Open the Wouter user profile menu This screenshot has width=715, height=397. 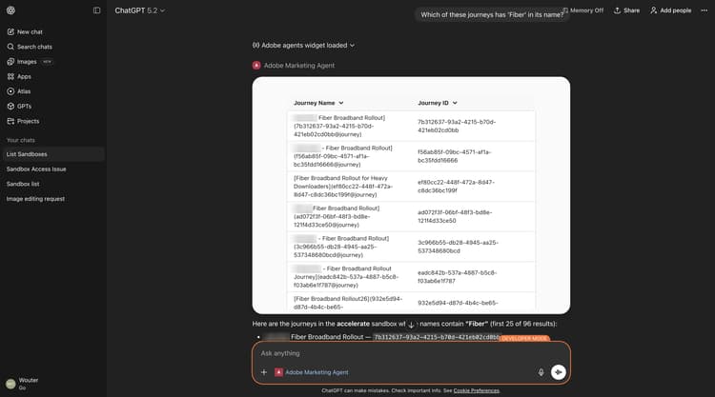point(52,384)
